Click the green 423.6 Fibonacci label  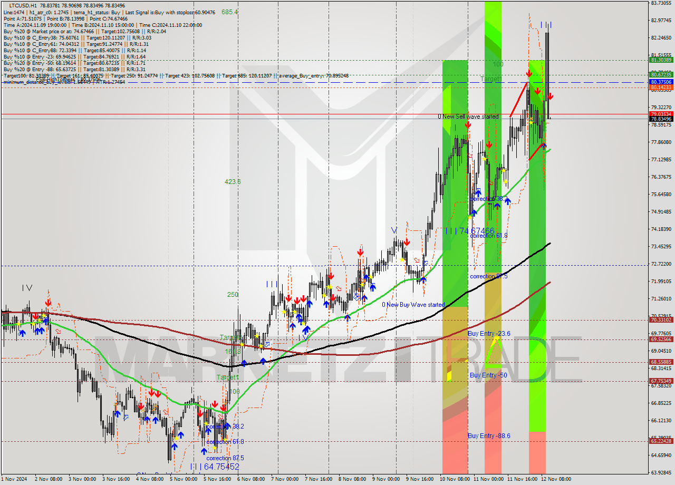point(233,181)
